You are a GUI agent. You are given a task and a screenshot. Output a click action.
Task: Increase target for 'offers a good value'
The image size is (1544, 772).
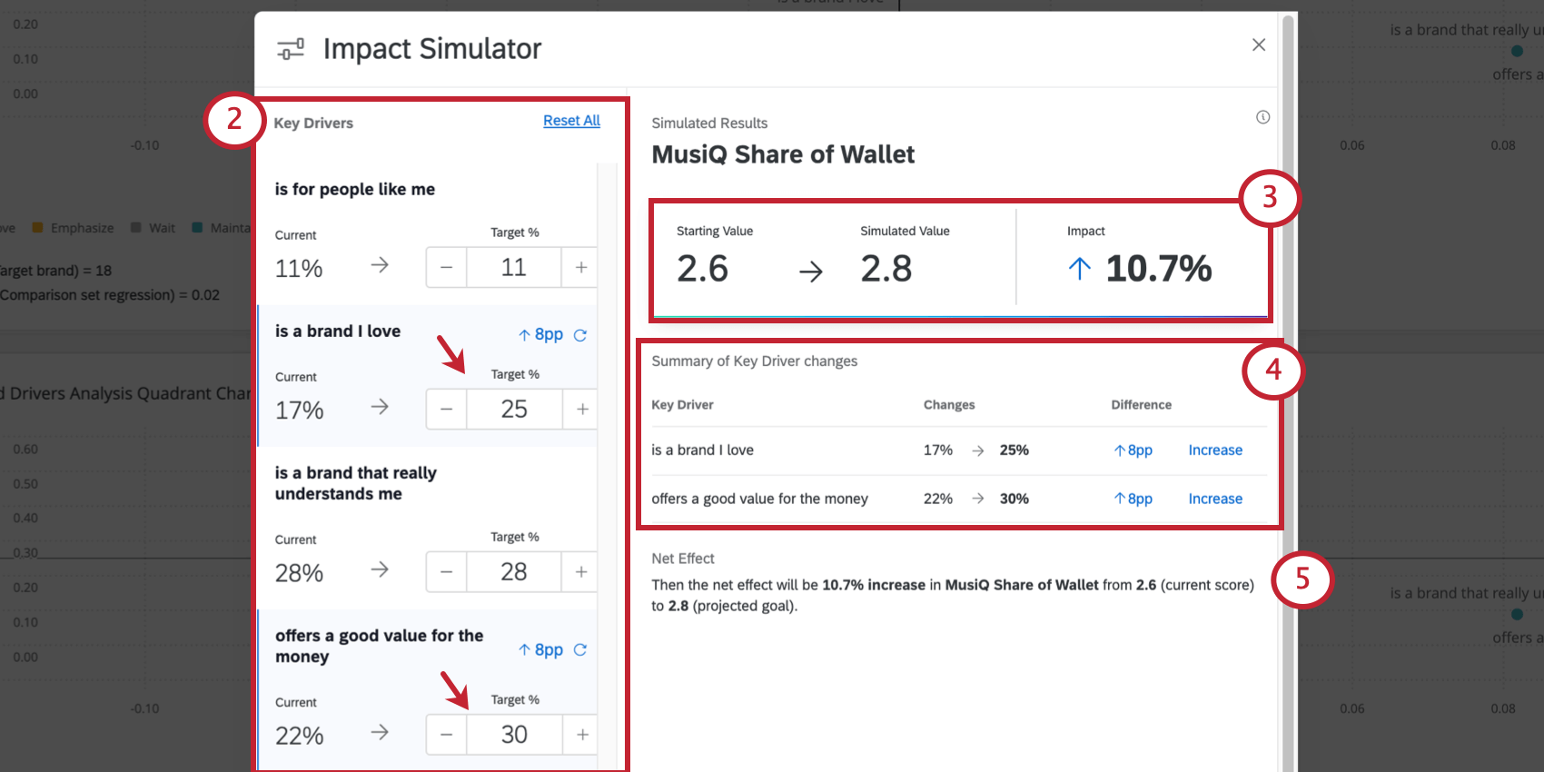pyautogui.click(x=581, y=735)
